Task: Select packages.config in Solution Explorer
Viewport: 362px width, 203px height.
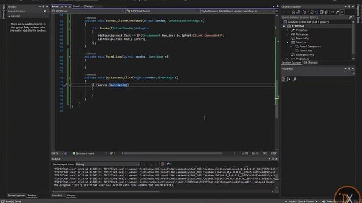Action: click(x=305, y=55)
